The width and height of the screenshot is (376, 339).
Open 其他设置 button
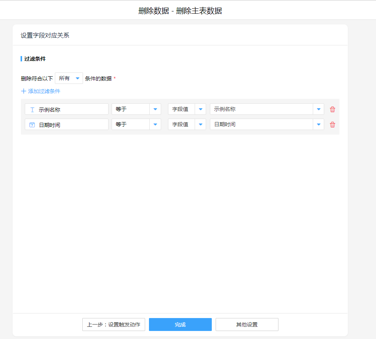click(x=247, y=325)
